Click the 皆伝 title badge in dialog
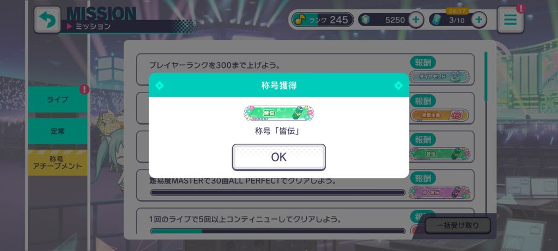This screenshot has width=558, height=251. 279,113
